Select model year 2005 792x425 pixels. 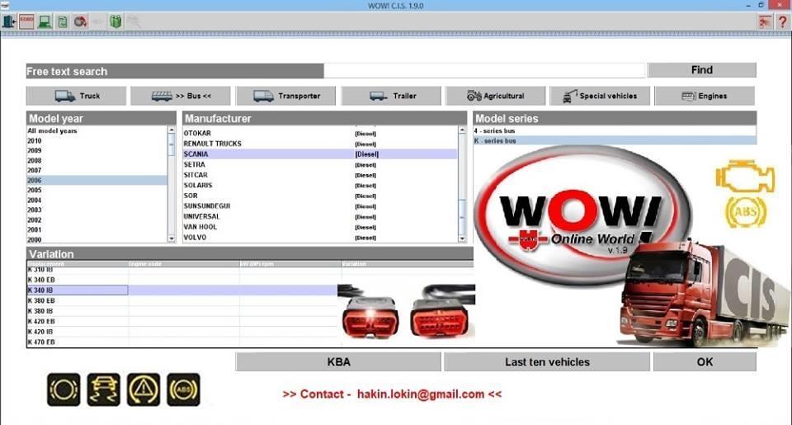point(97,190)
